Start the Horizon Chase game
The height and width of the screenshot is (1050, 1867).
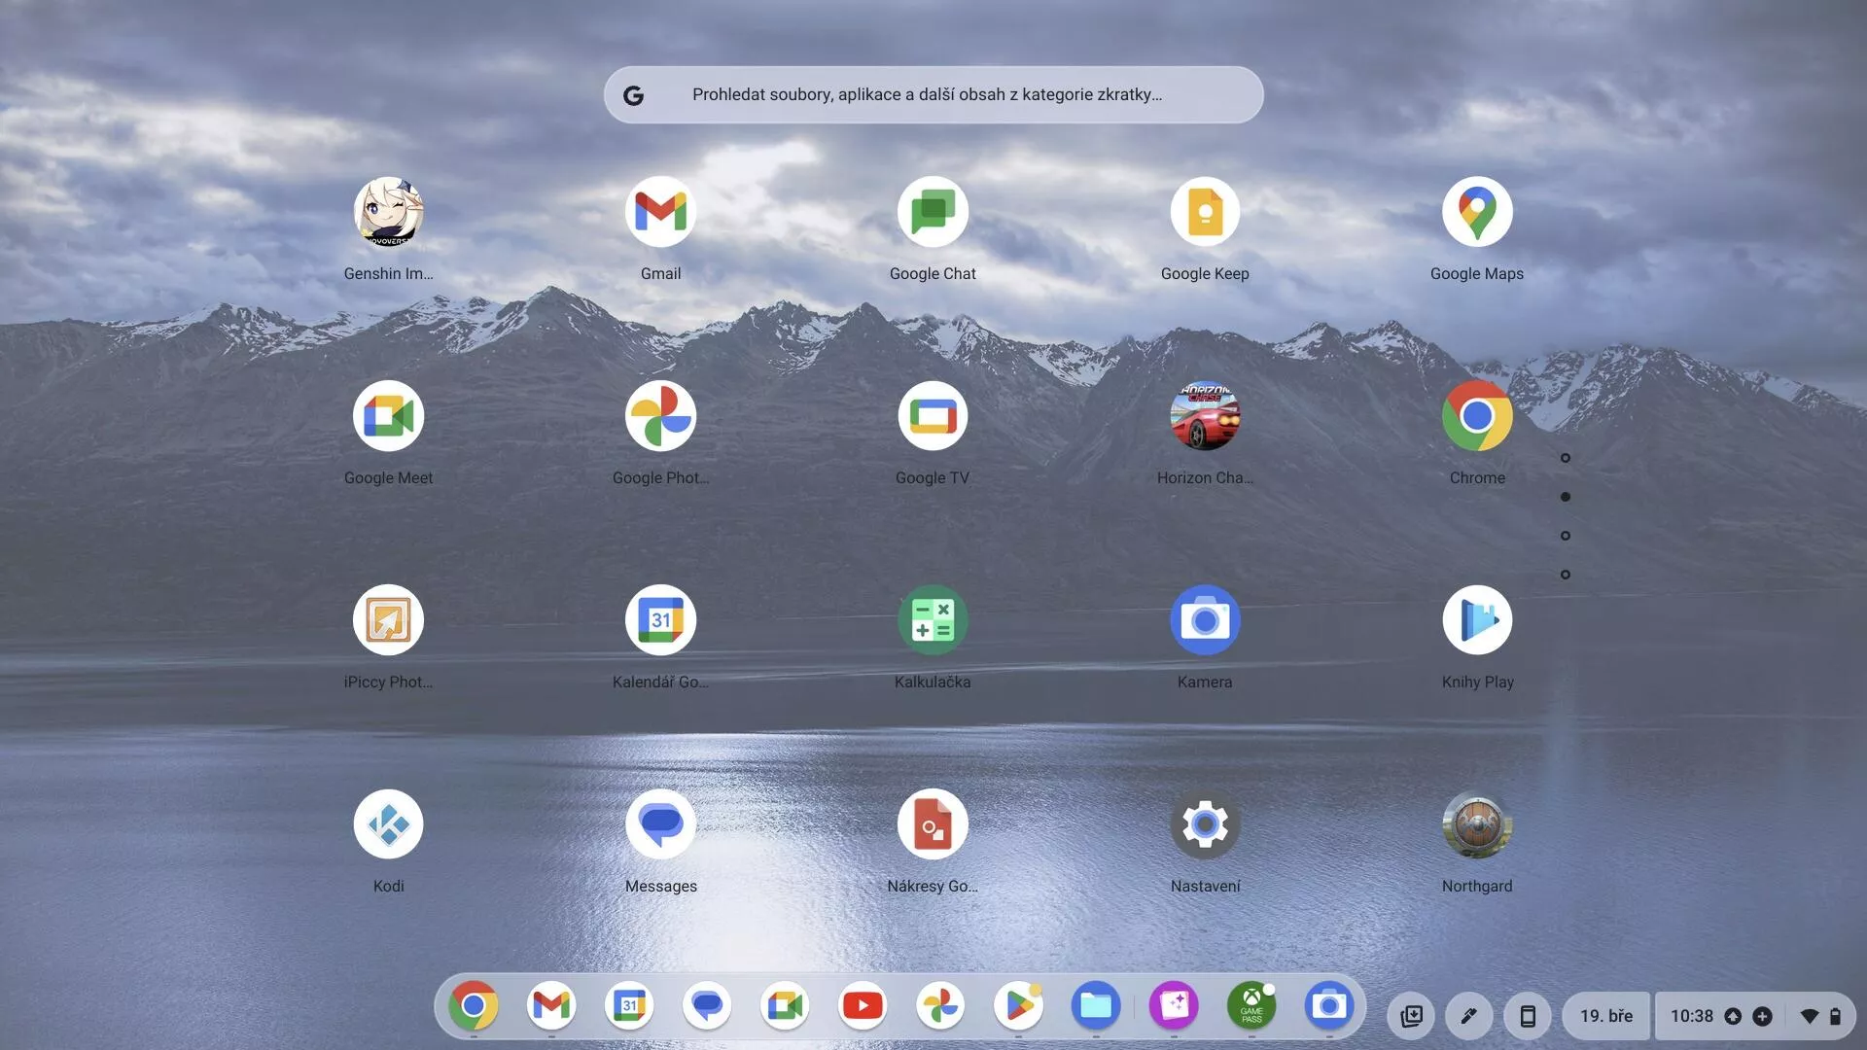point(1205,416)
